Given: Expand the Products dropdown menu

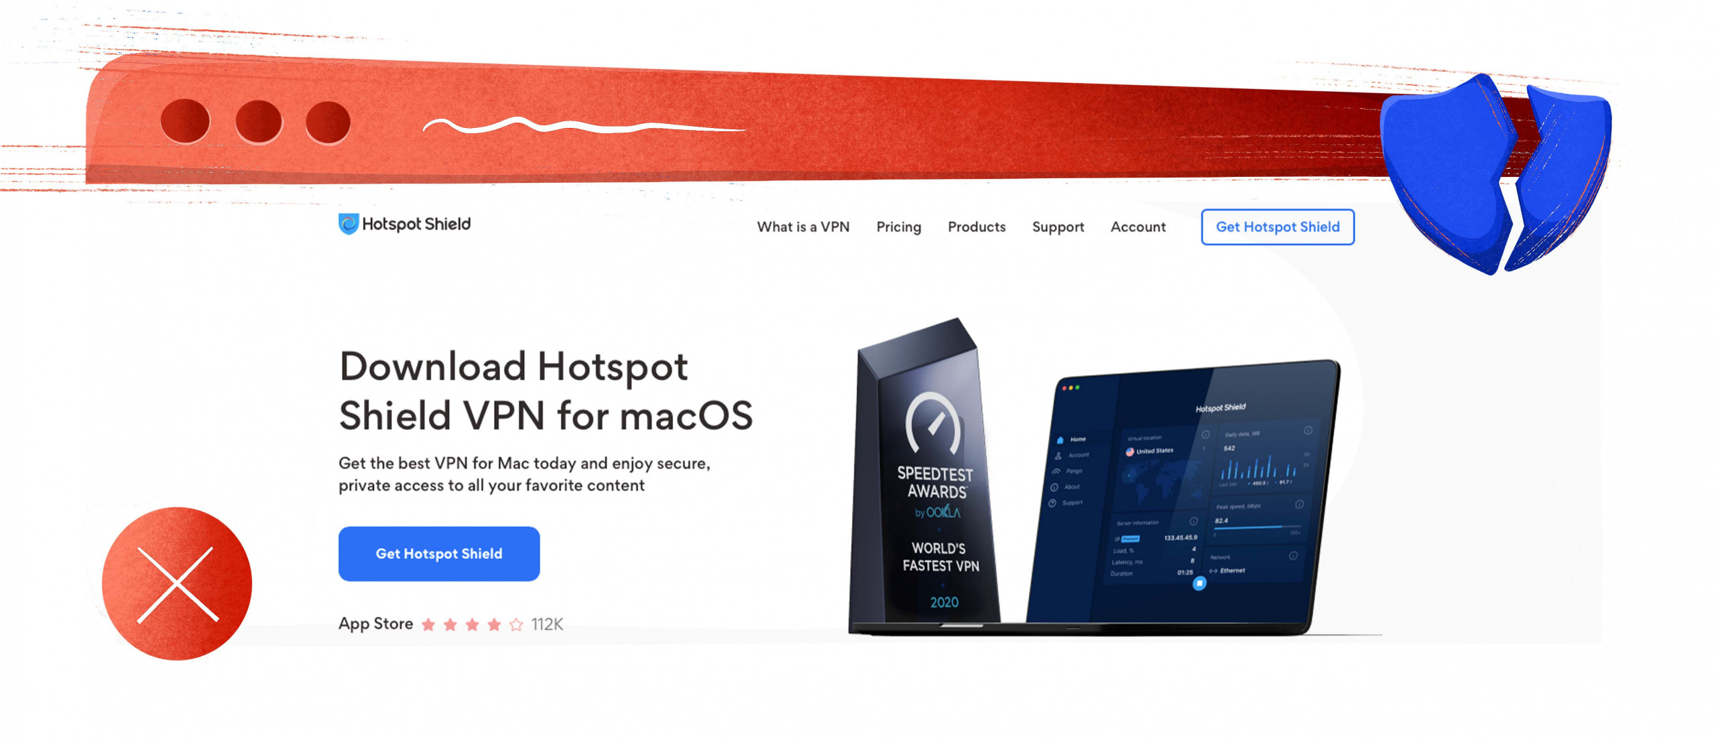Looking at the screenshot, I should click(x=977, y=226).
